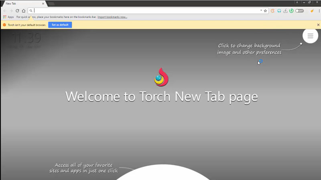
Task: Expand the address bar dropdown arrow
Action: 261,10
